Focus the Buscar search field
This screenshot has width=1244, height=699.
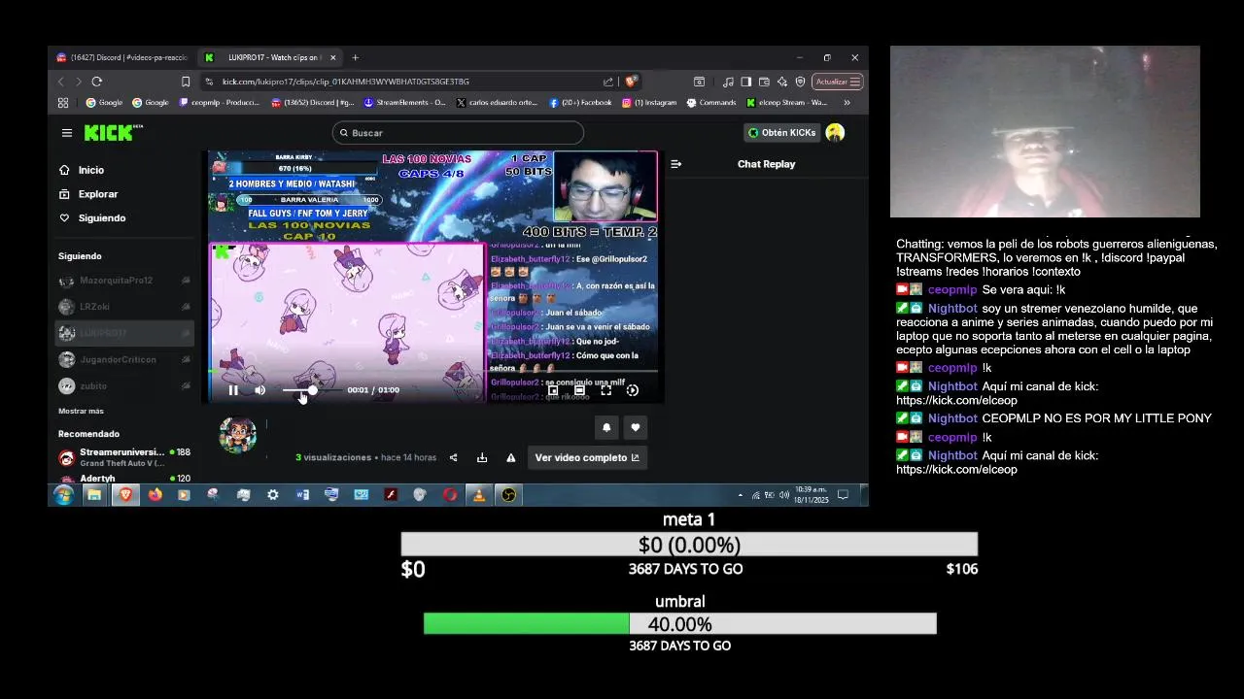click(458, 133)
